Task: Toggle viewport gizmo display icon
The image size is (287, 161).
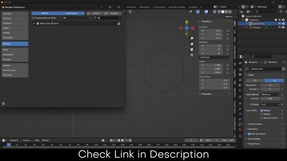Action: click(x=198, y=12)
